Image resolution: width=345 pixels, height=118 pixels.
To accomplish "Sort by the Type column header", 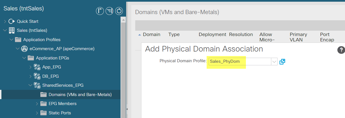I will 174,35.
